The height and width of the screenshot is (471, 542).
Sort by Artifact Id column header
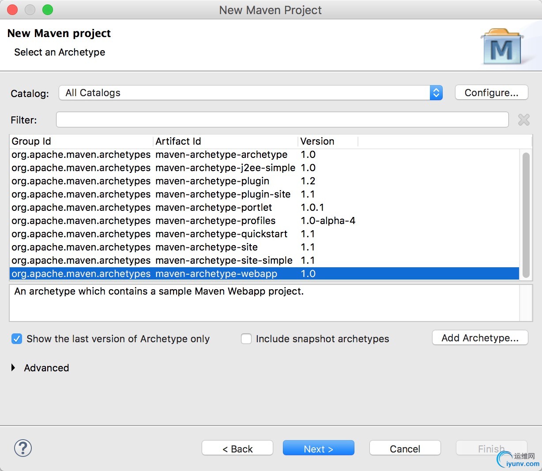(x=226, y=141)
